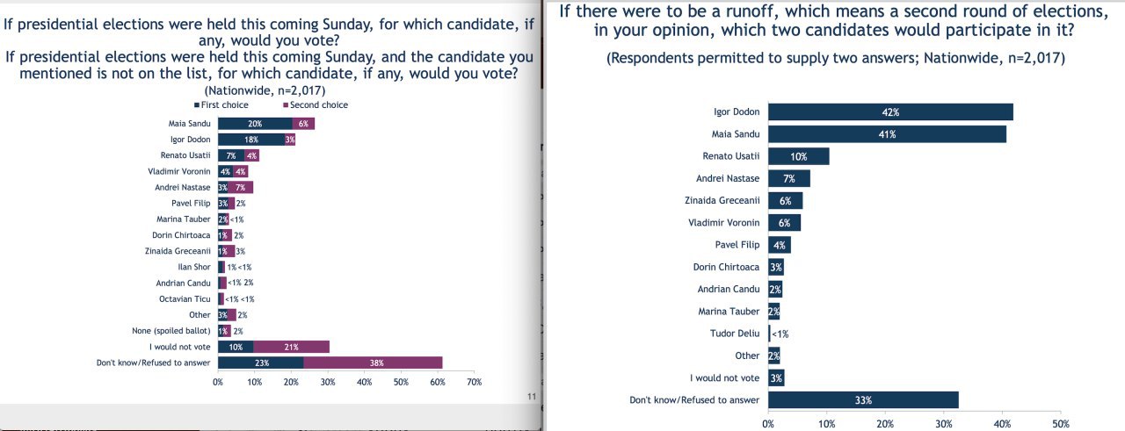
Task: Click the page number 11 on left slide
Action: tap(532, 398)
